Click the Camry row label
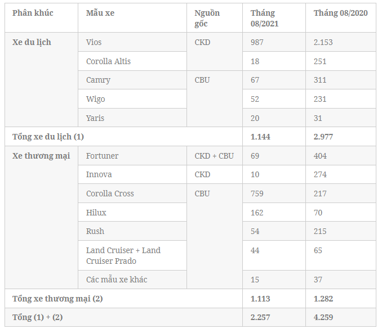This screenshot has height=333, width=382. click(x=98, y=80)
